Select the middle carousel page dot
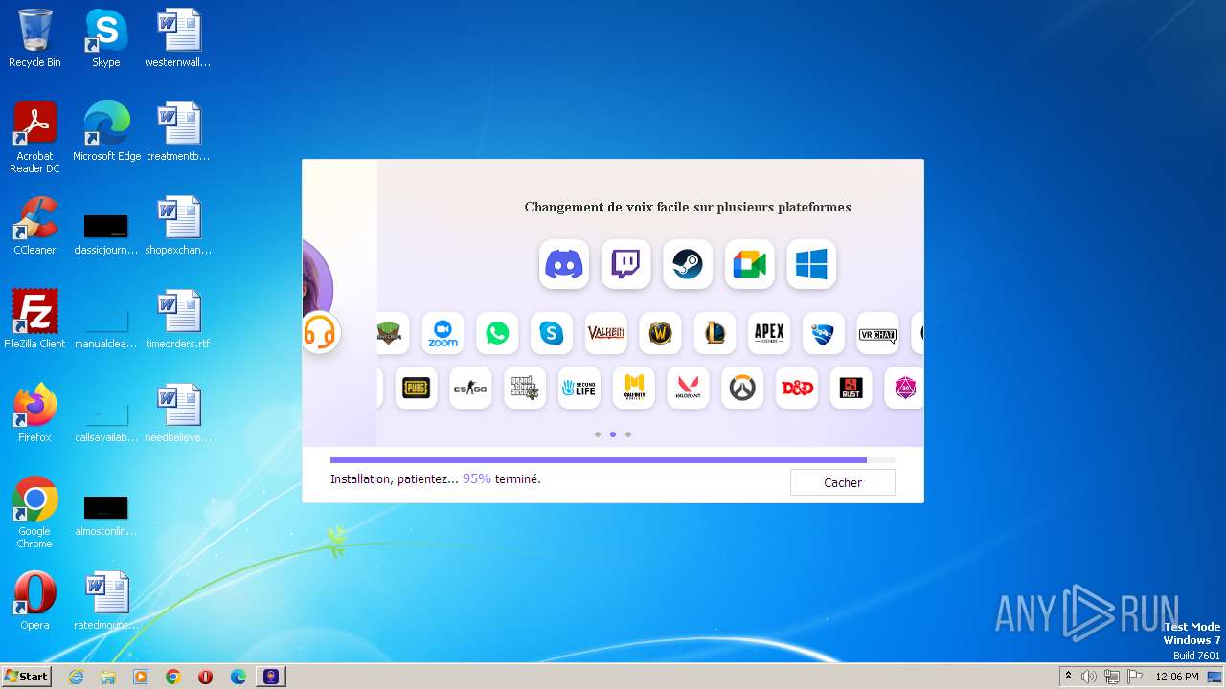This screenshot has width=1226, height=689. click(613, 434)
